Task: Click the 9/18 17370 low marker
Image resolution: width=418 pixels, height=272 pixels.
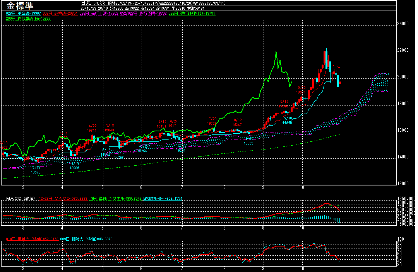Action: [x=288, y=120]
